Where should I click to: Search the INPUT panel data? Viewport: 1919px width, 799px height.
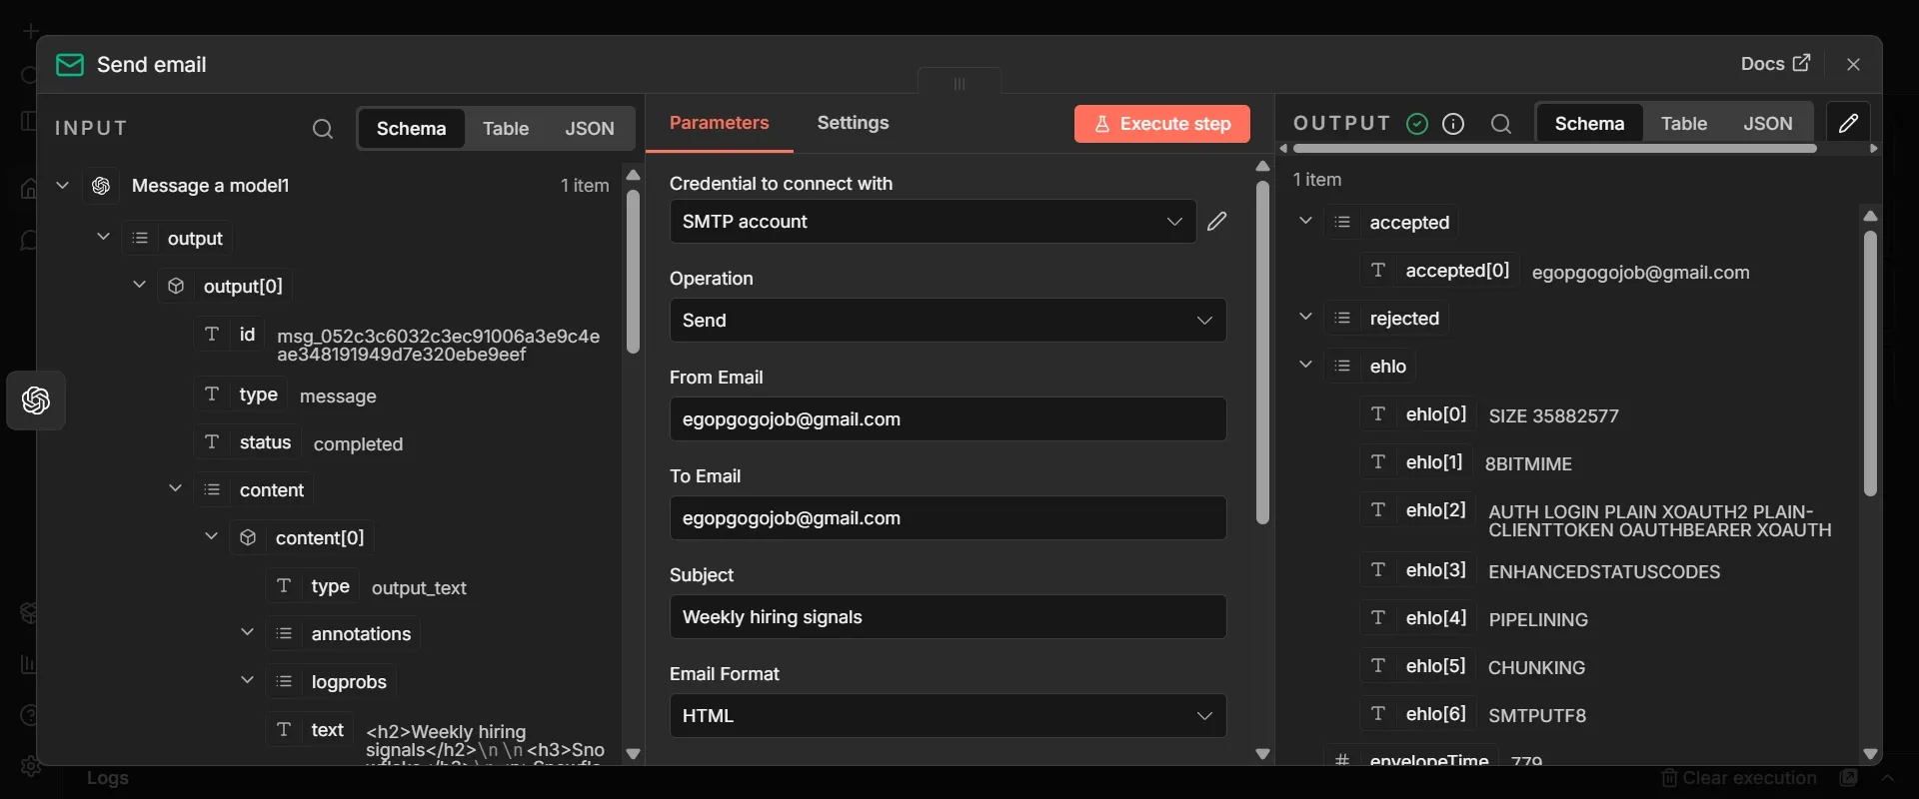point(322,129)
